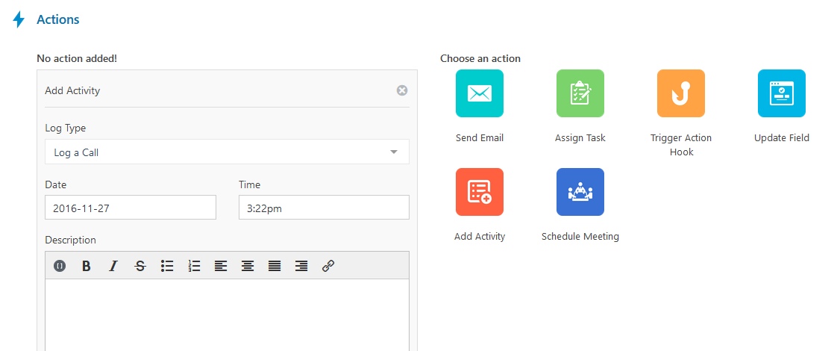Select the Schedule Meeting action icon
837x351 pixels.
click(x=580, y=192)
